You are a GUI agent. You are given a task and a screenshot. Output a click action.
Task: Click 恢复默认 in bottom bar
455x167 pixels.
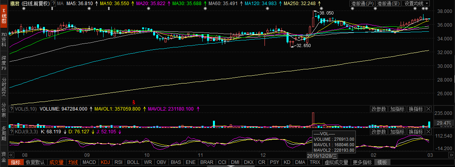pos(35,162)
